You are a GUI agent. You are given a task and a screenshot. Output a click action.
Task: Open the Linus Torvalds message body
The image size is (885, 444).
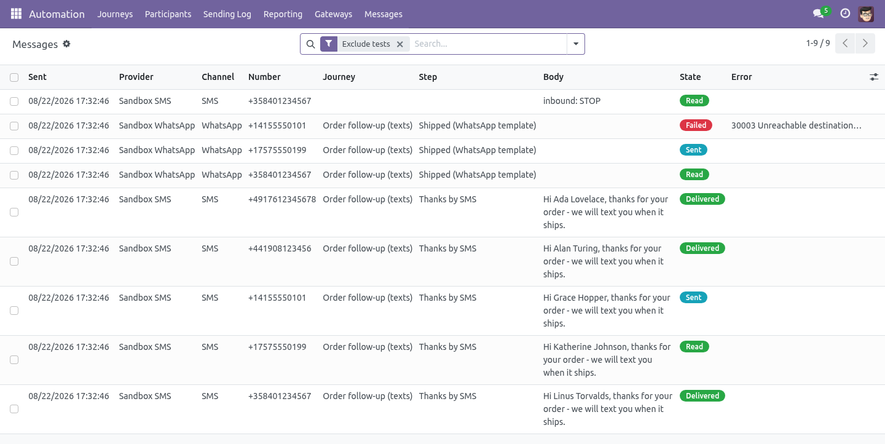point(608,409)
